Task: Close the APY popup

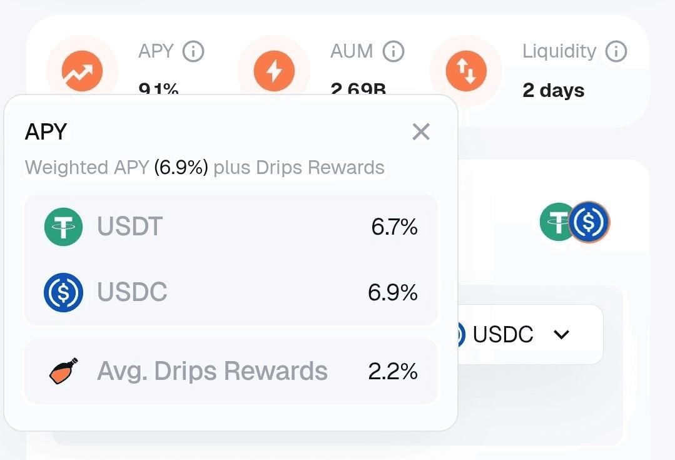Action: pos(420,132)
